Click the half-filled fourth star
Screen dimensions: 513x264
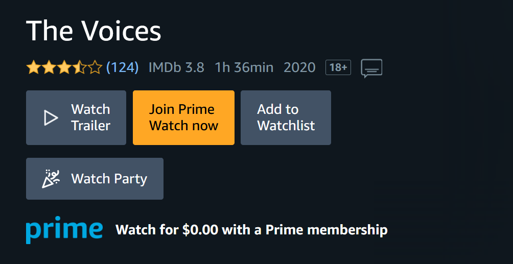(80, 67)
